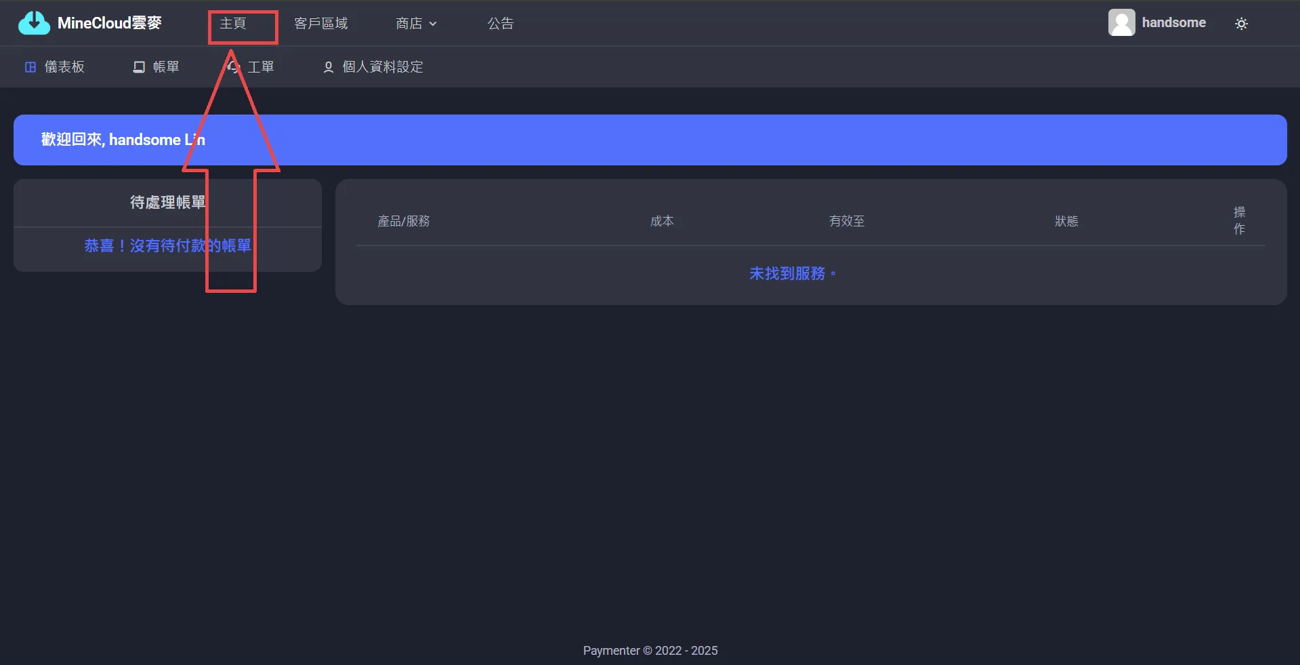This screenshot has height=665, width=1300.
Task: Click the headset icon beside 工單
Action: 234,67
